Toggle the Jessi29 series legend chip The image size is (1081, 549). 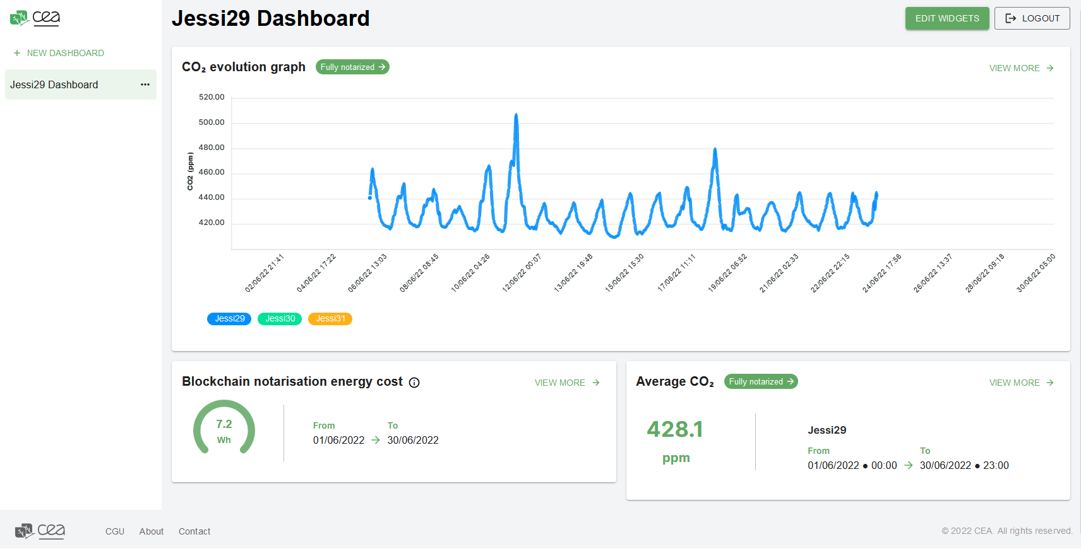point(229,319)
